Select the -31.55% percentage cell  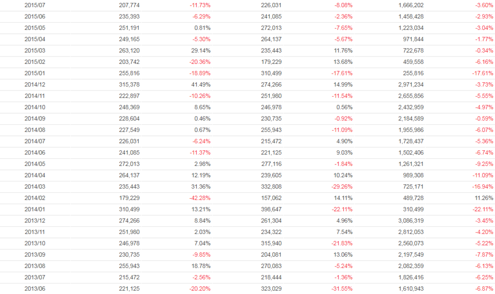coord(342,289)
